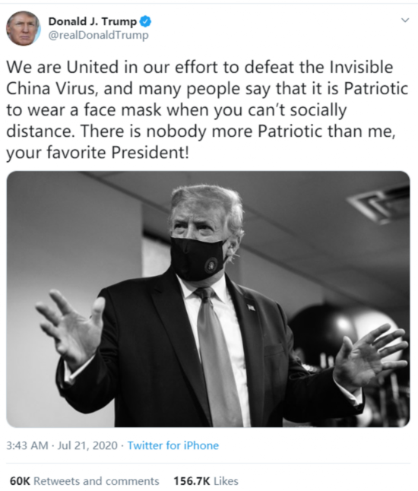The height and width of the screenshot is (491, 418).
Task: Click the 3:43 AM timestamp
Action: click(27, 445)
